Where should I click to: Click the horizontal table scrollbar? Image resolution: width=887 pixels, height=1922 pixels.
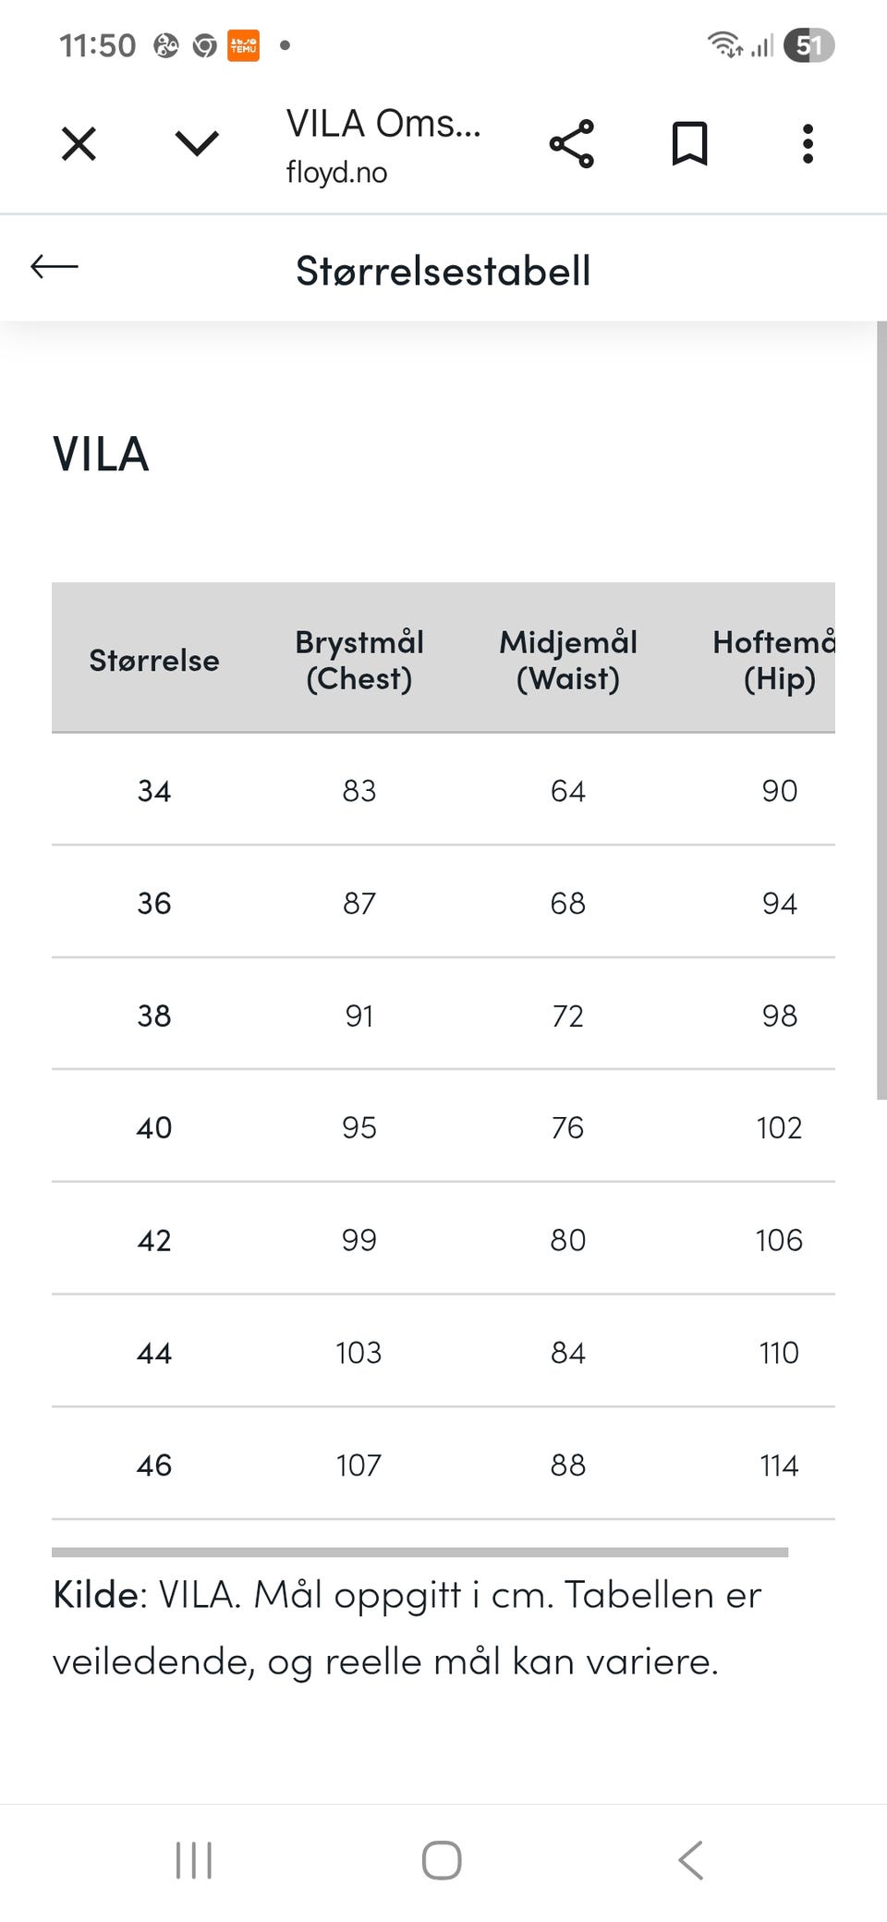pos(420,1552)
